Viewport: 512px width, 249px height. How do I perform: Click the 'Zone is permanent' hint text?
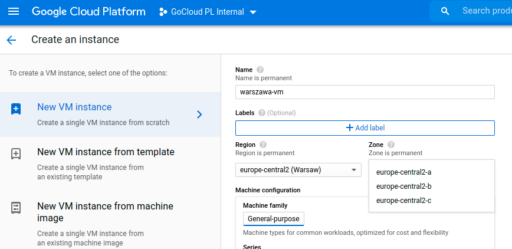coord(395,153)
